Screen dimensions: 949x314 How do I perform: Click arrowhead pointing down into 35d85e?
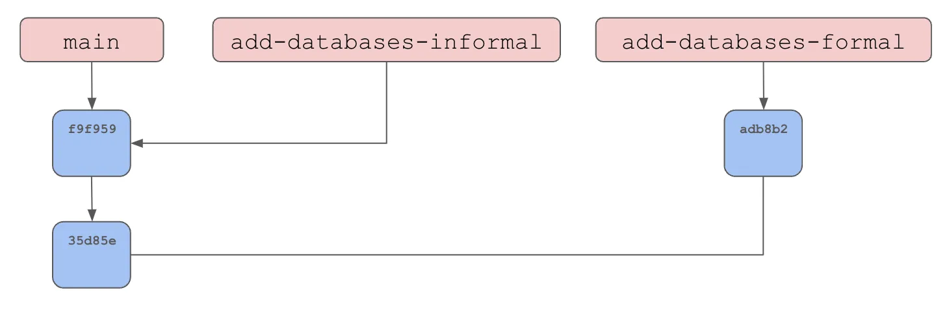click(92, 215)
